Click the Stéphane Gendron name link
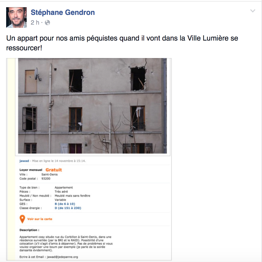The width and height of the screenshot is (262, 262). tap(63, 12)
